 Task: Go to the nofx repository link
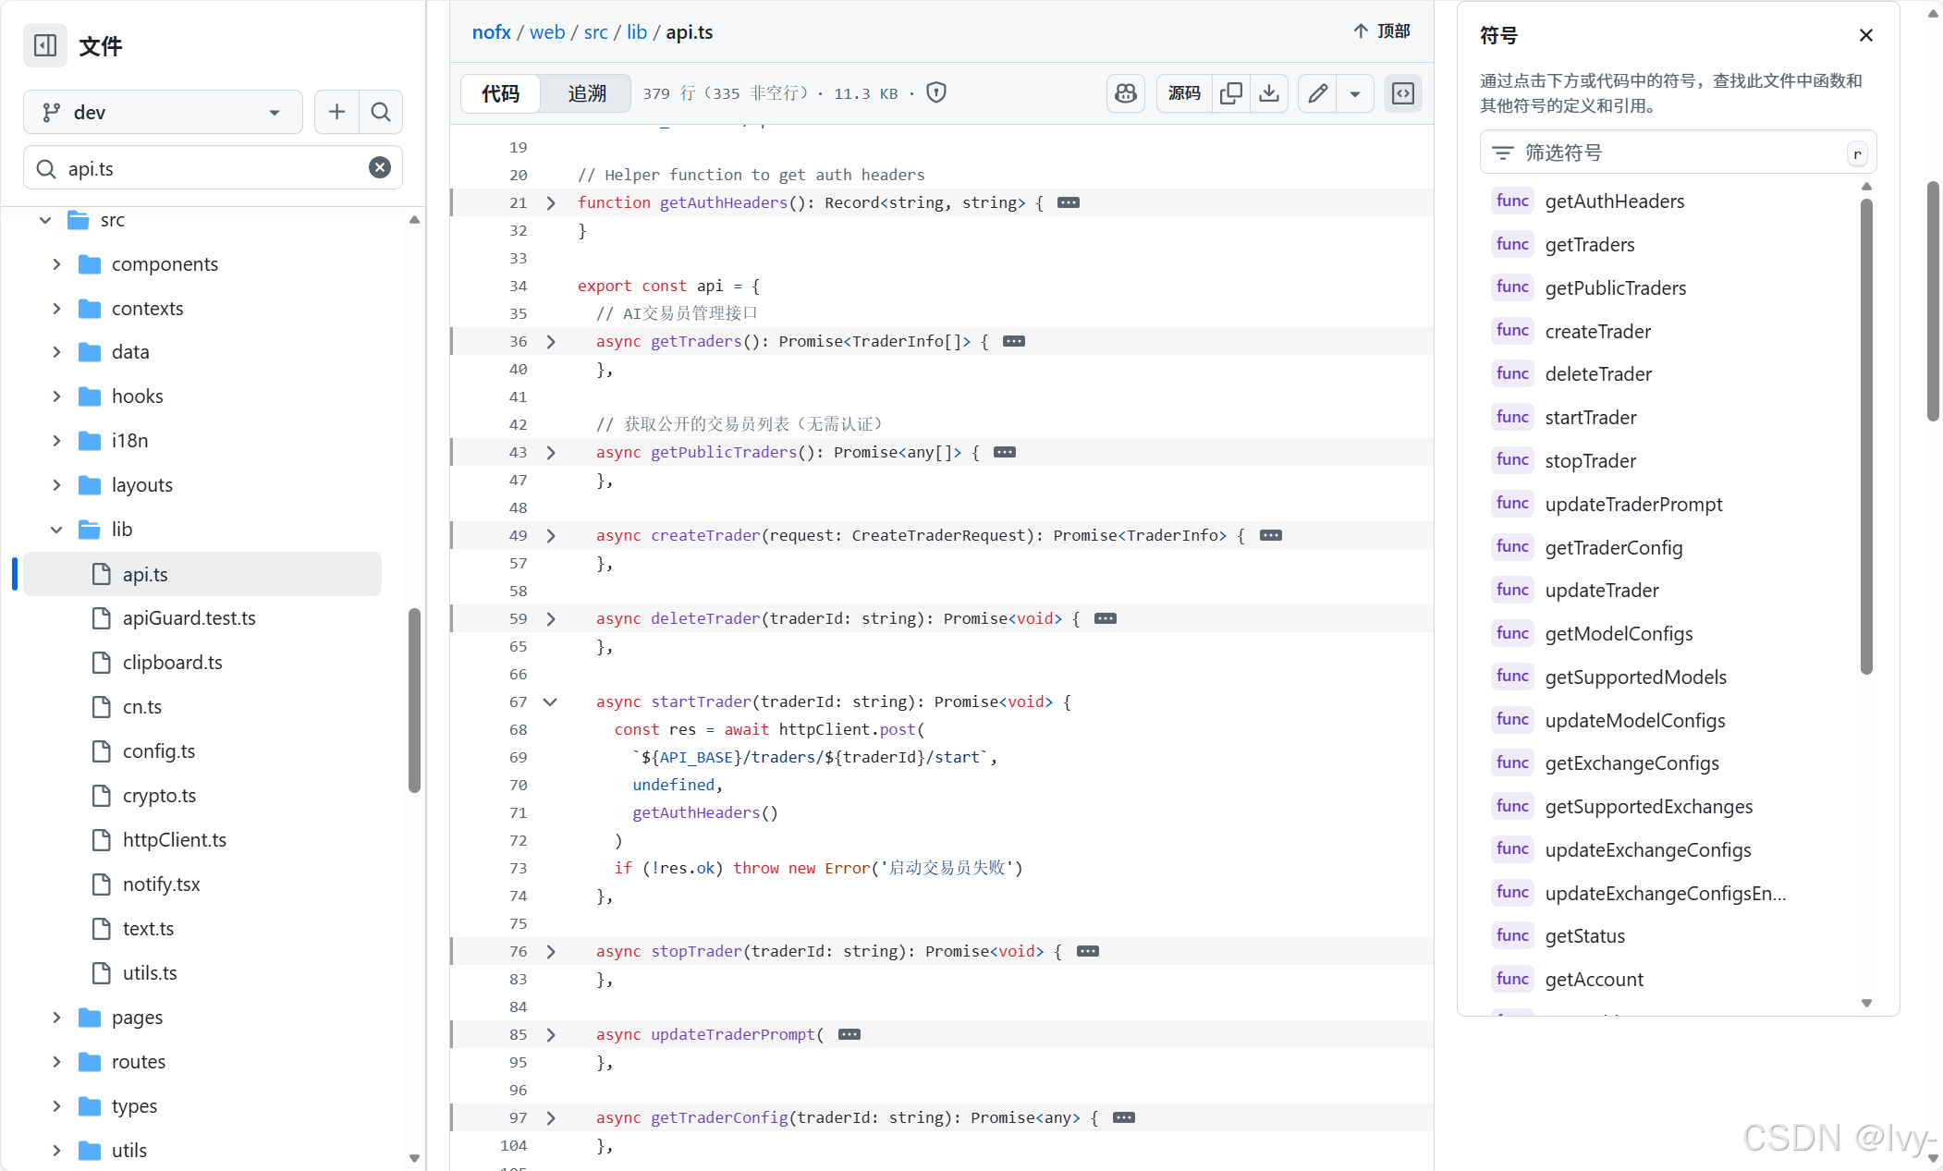[x=491, y=32]
